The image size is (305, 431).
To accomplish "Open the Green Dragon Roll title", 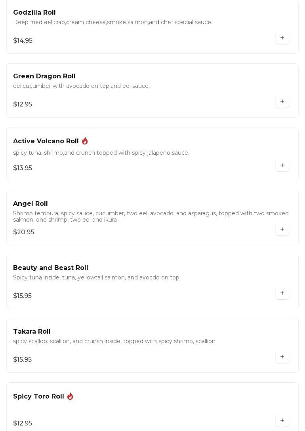I will tap(44, 76).
